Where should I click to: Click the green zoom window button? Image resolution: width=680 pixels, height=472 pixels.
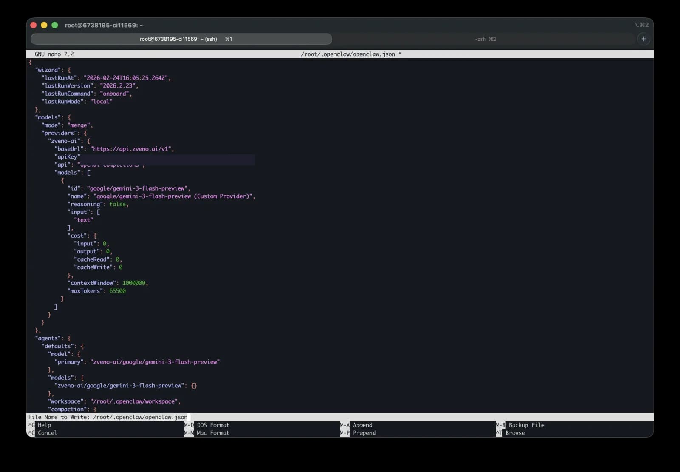54,25
